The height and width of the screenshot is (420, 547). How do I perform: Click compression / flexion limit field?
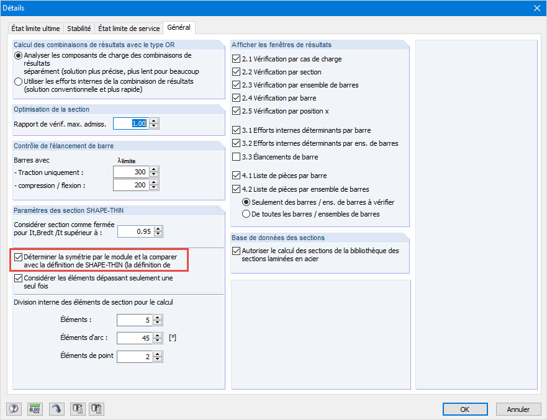point(131,185)
